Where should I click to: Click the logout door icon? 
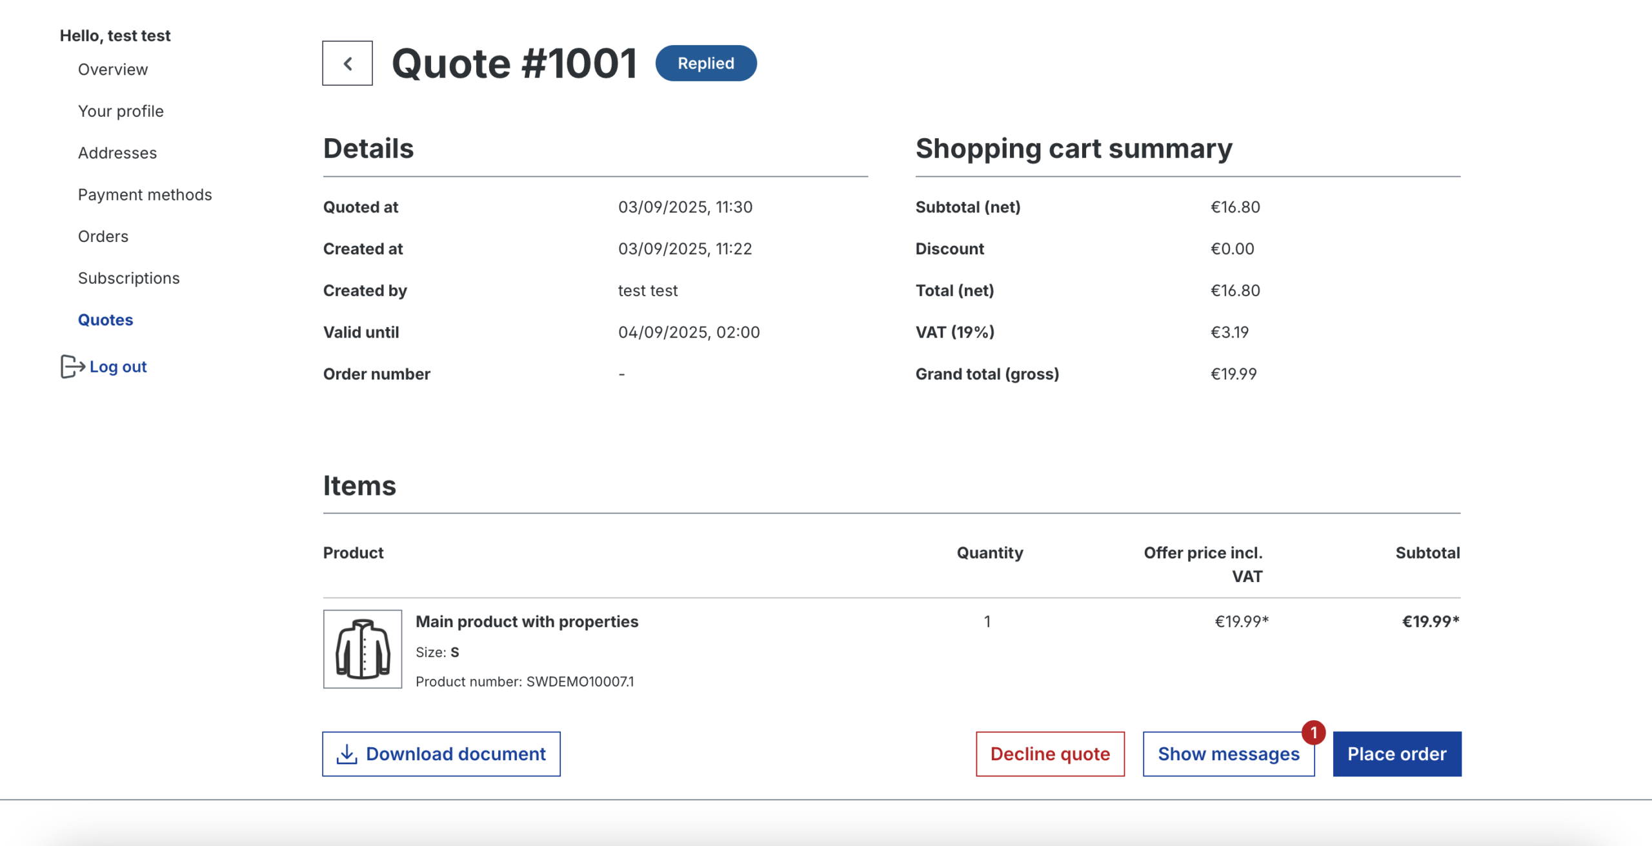(x=72, y=367)
